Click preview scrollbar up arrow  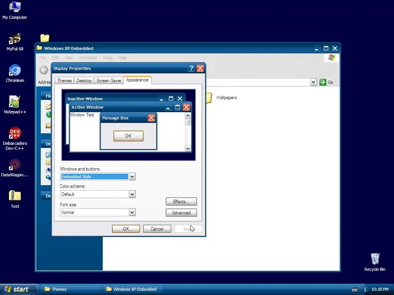coord(188,116)
